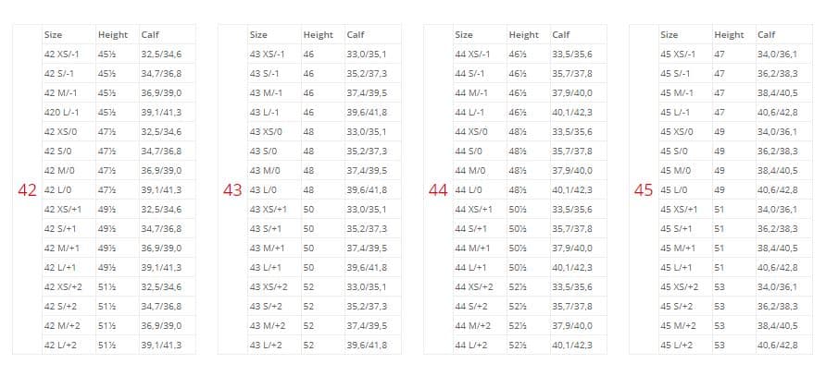Select the '42 XS/-1' size cell
Image resolution: width=826 pixels, height=376 pixels.
click(63, 55)
